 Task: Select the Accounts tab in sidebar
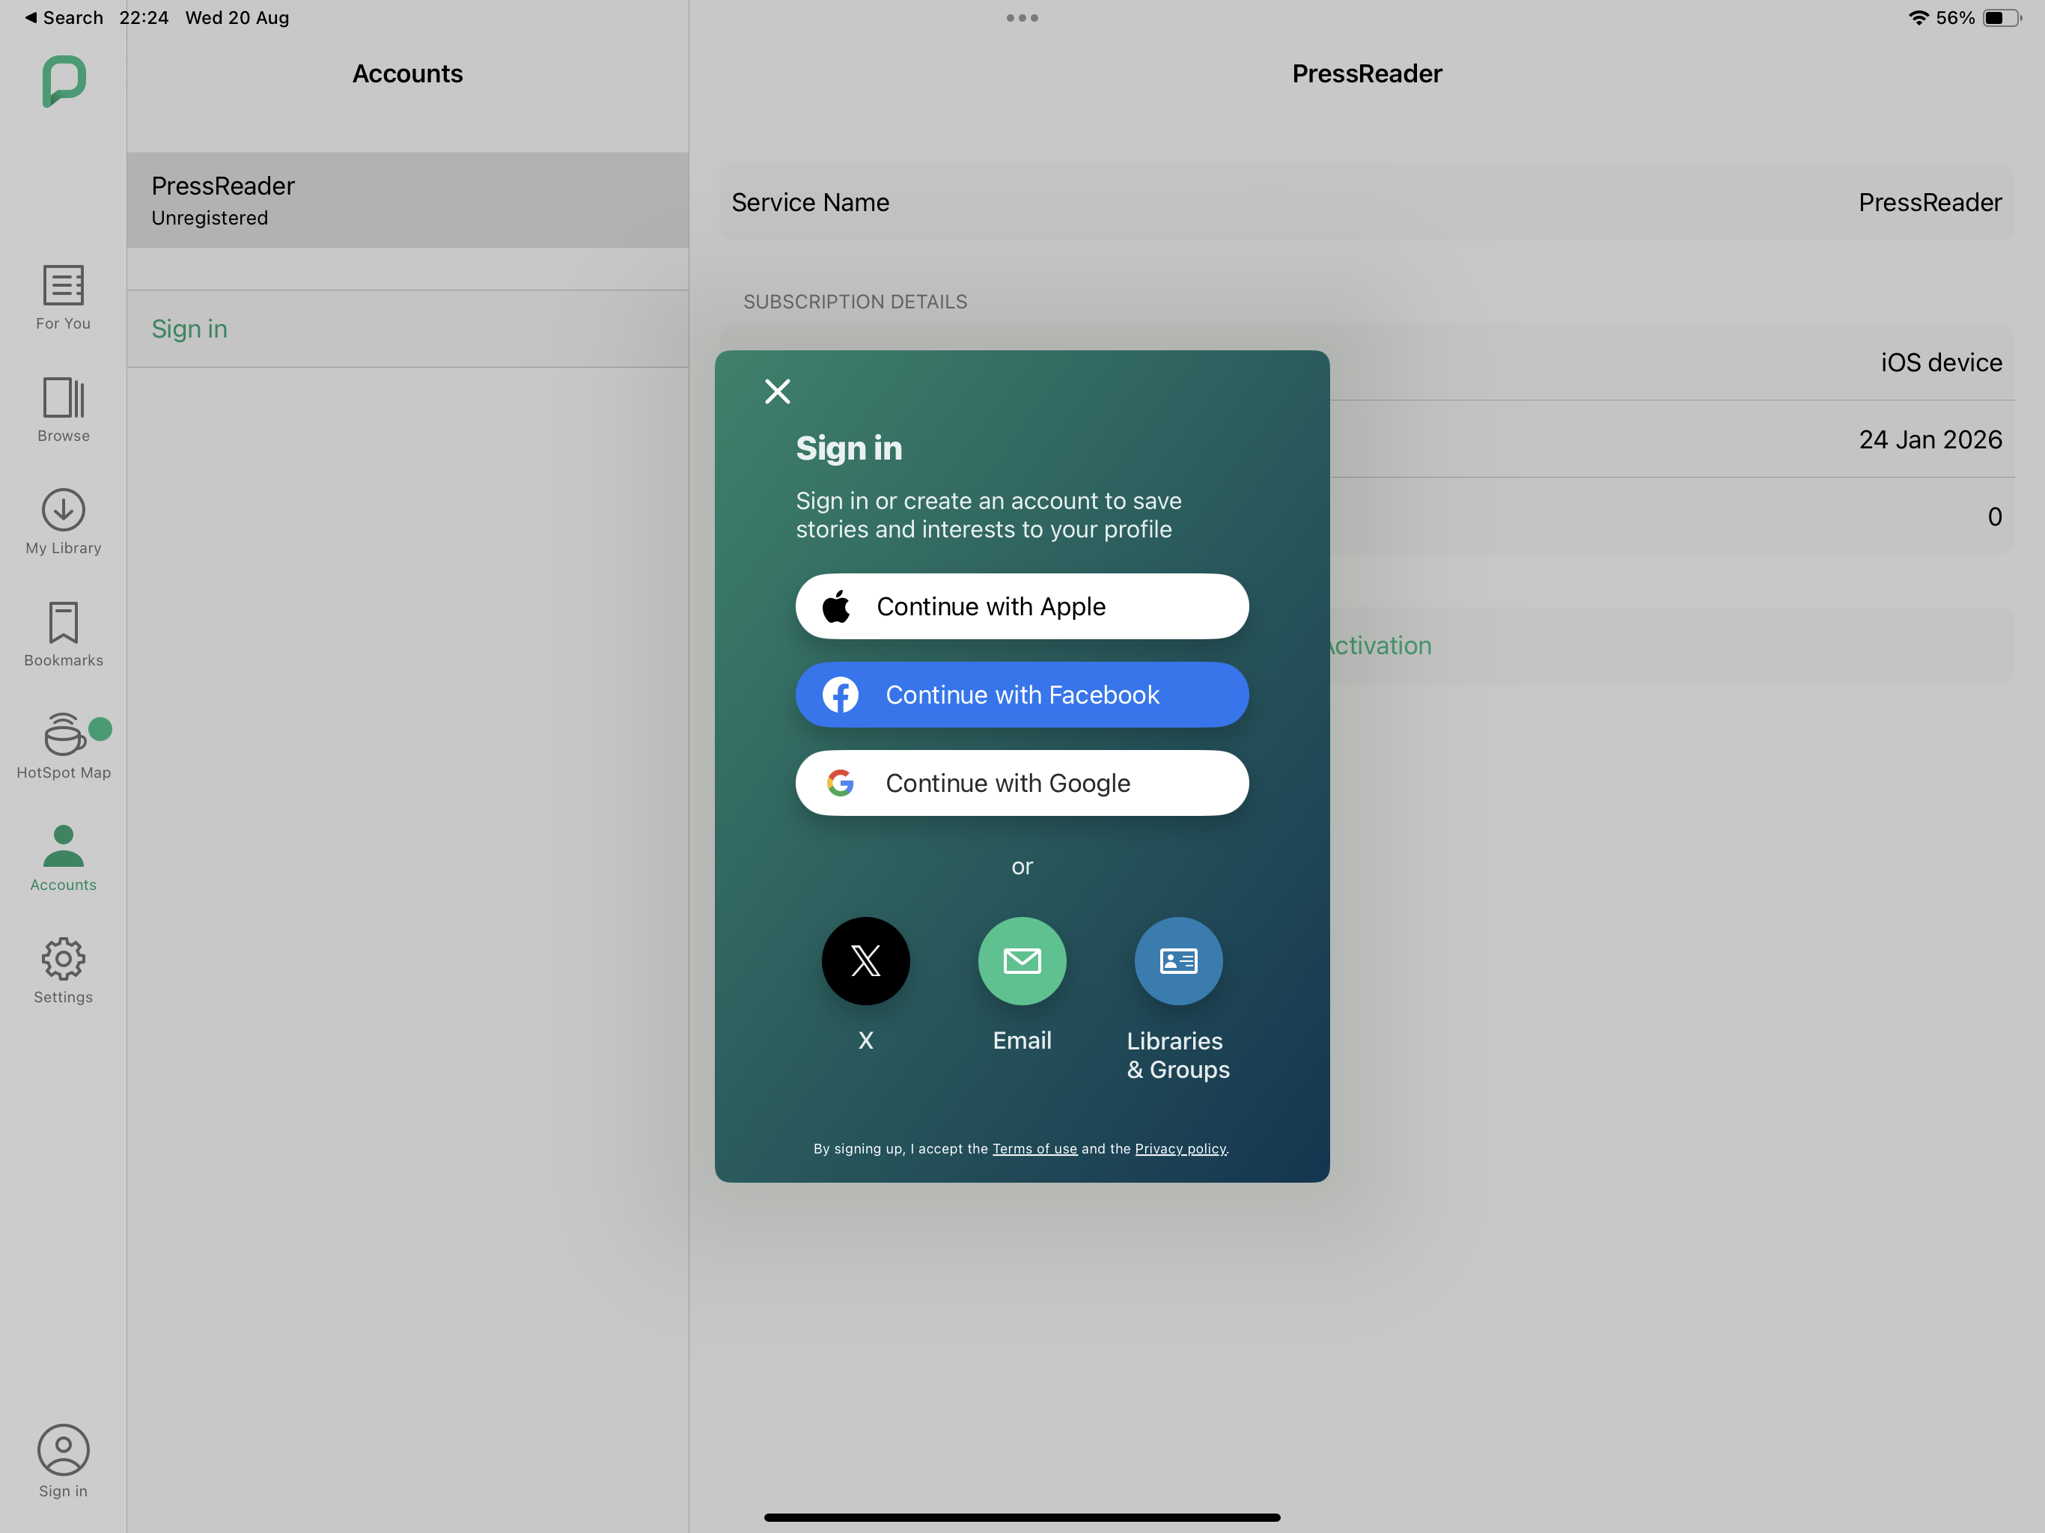[63, 857]
